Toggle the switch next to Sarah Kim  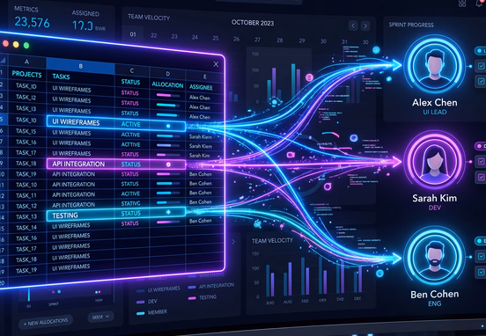click(x=481, y=146)
